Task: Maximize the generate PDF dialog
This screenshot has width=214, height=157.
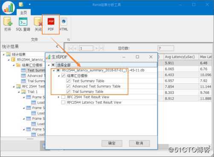Action: tap(137, 57)
